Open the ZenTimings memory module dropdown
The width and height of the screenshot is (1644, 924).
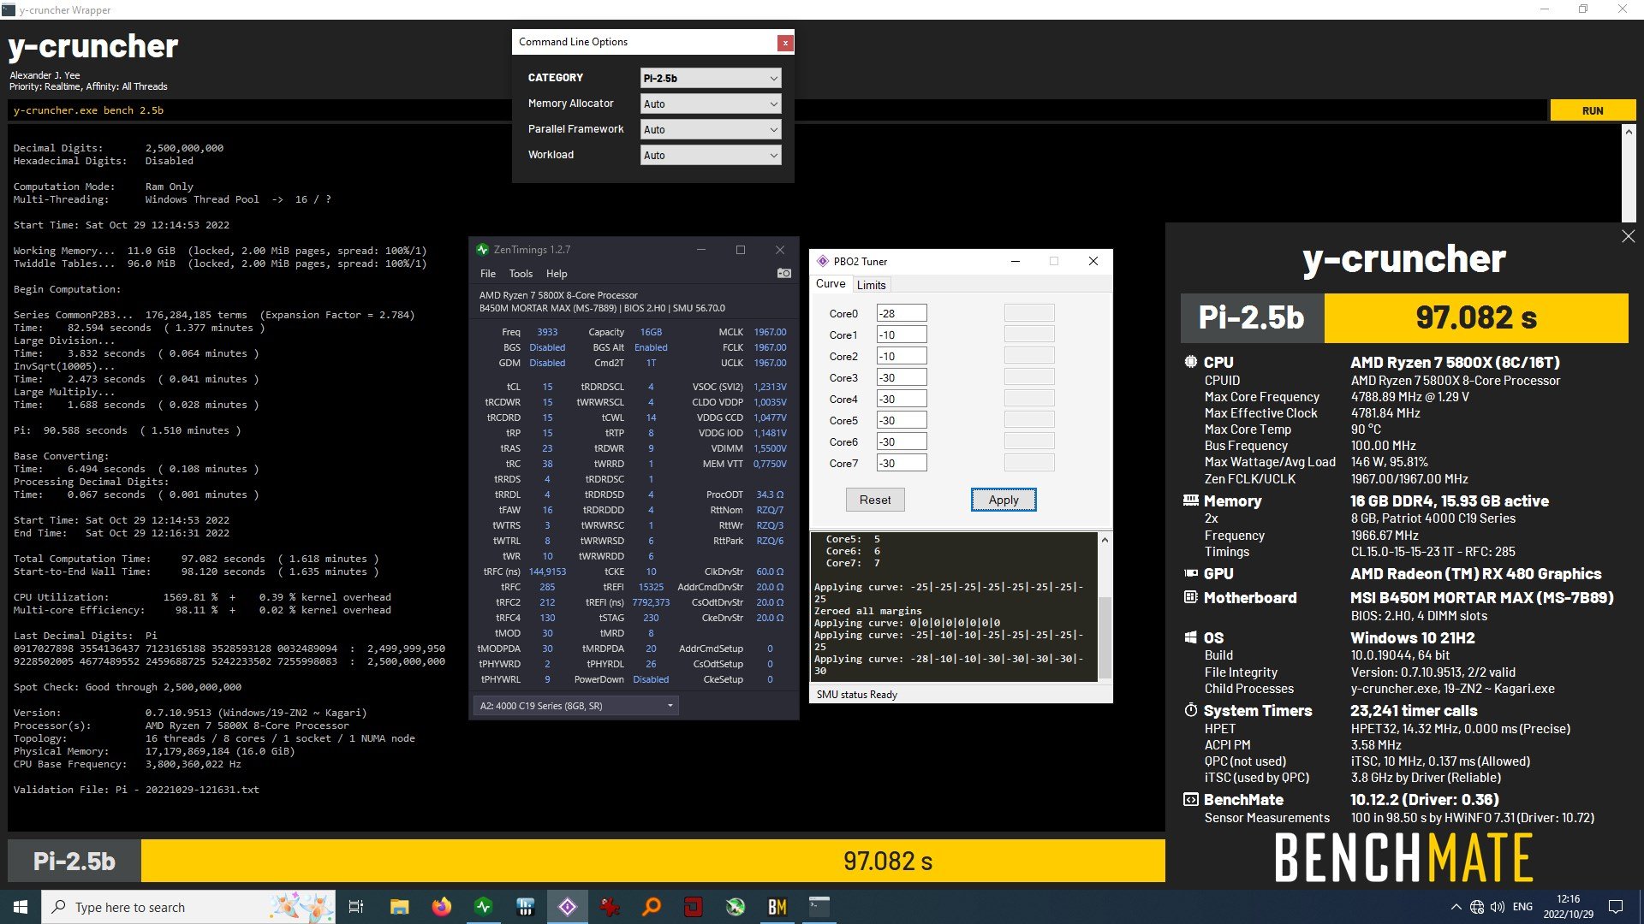pos(575,706)
